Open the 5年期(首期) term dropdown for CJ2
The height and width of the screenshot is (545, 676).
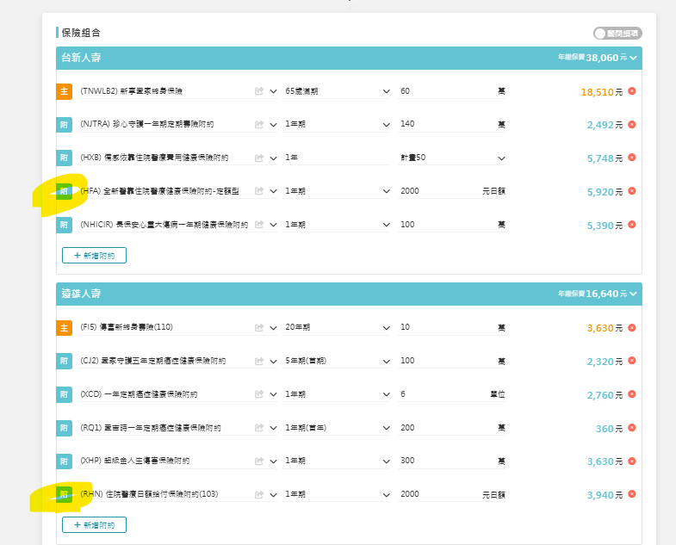[x=337, y=362]
